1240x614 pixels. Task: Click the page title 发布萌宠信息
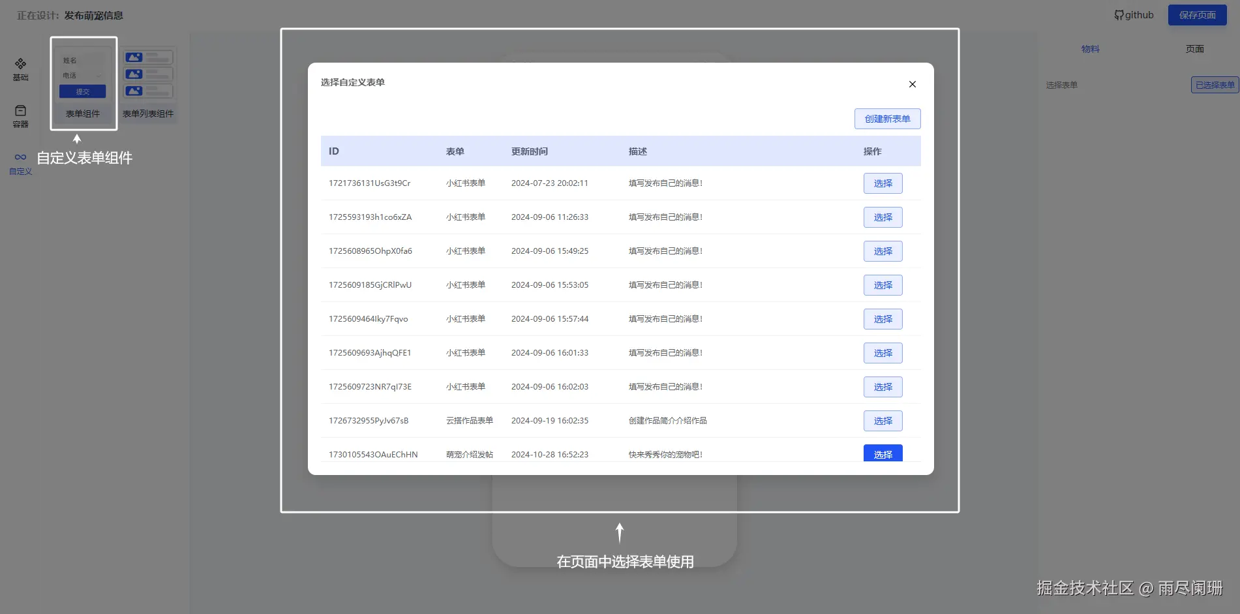93,15
